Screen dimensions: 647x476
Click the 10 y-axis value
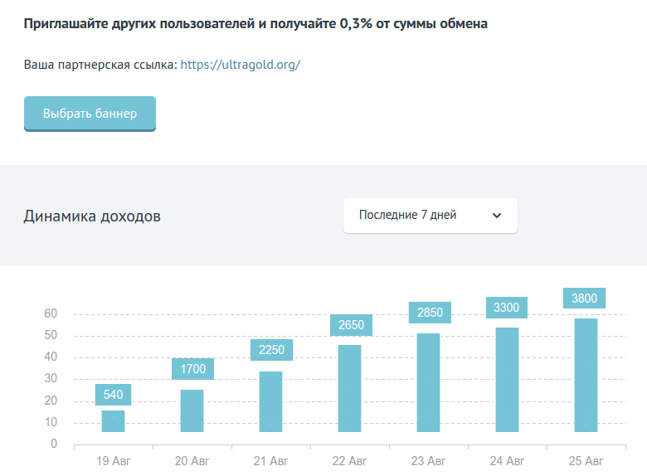(51, 422)
